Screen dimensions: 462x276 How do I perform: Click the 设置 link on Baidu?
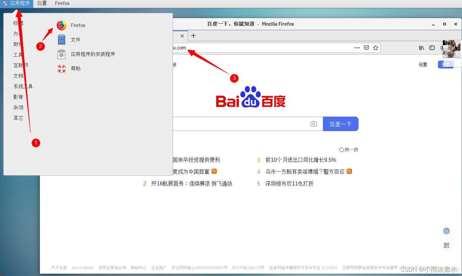pos(423,65)
